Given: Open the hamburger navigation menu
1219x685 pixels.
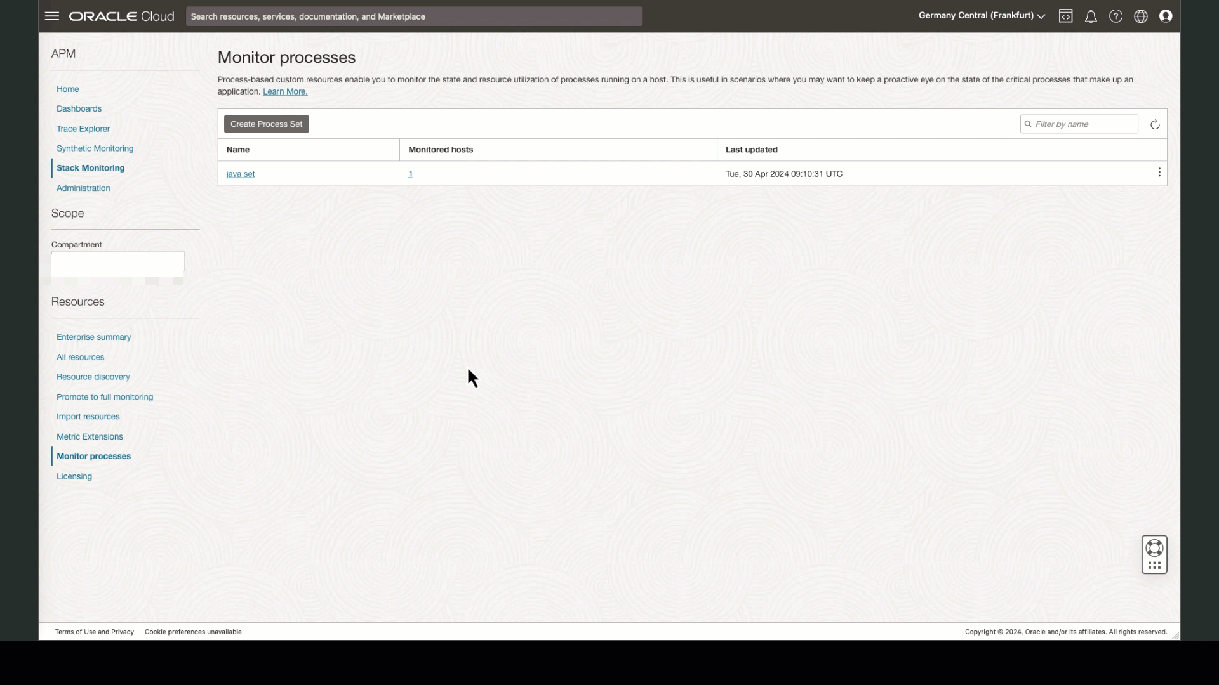Looking at the screenshot, I should tap(52, 16).
